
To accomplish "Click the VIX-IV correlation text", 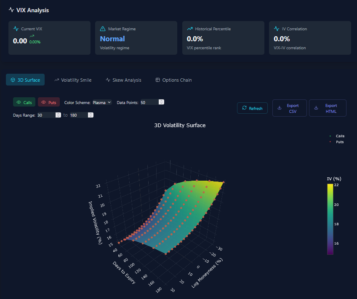I will pos(290,48).
